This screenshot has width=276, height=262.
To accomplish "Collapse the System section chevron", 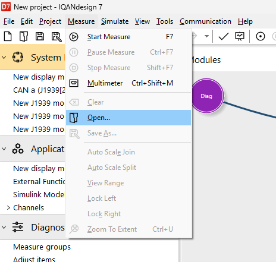I will coord(4,58).
